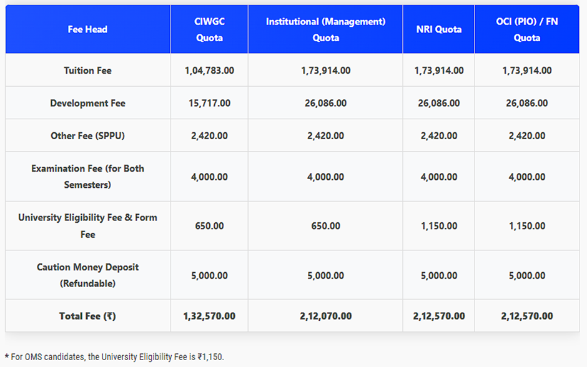Click the OMS candidates footnote text
The width and height of the screenshot is (587, 367).
point(114,357)
